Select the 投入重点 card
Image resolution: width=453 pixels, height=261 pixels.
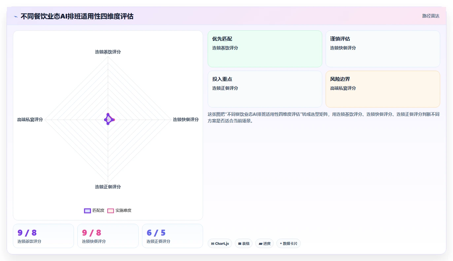[265, 89]
